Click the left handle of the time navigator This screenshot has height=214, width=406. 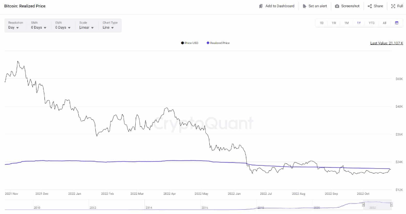pos(363,205)
